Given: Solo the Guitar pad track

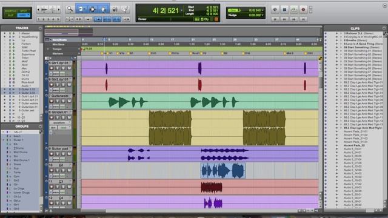Looking at the screenshot, I should click(63, 154).
